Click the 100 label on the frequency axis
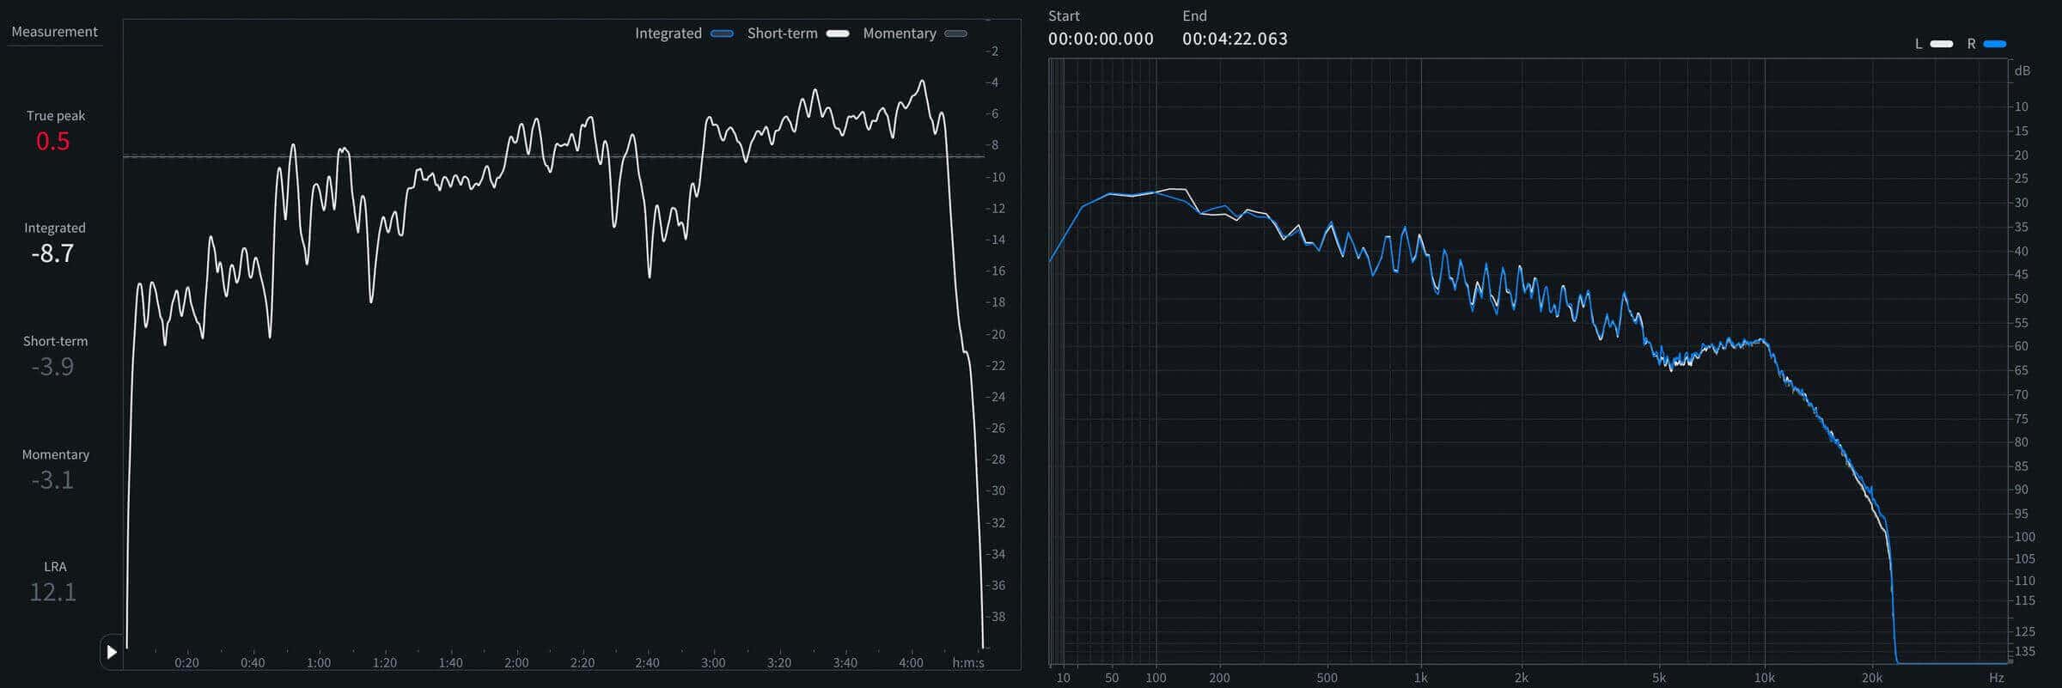This screenshot has width=2062, height=688. (x=1156, y=678)
